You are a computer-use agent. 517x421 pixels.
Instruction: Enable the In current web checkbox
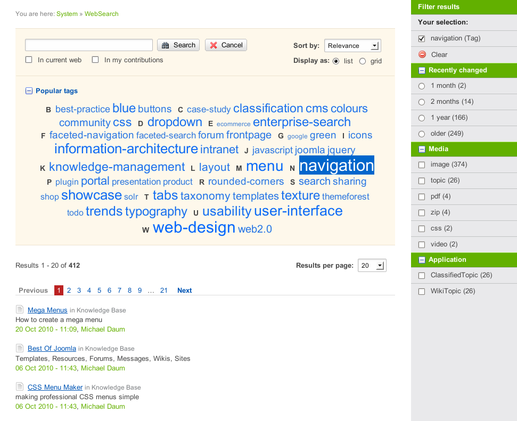(29, 60)
